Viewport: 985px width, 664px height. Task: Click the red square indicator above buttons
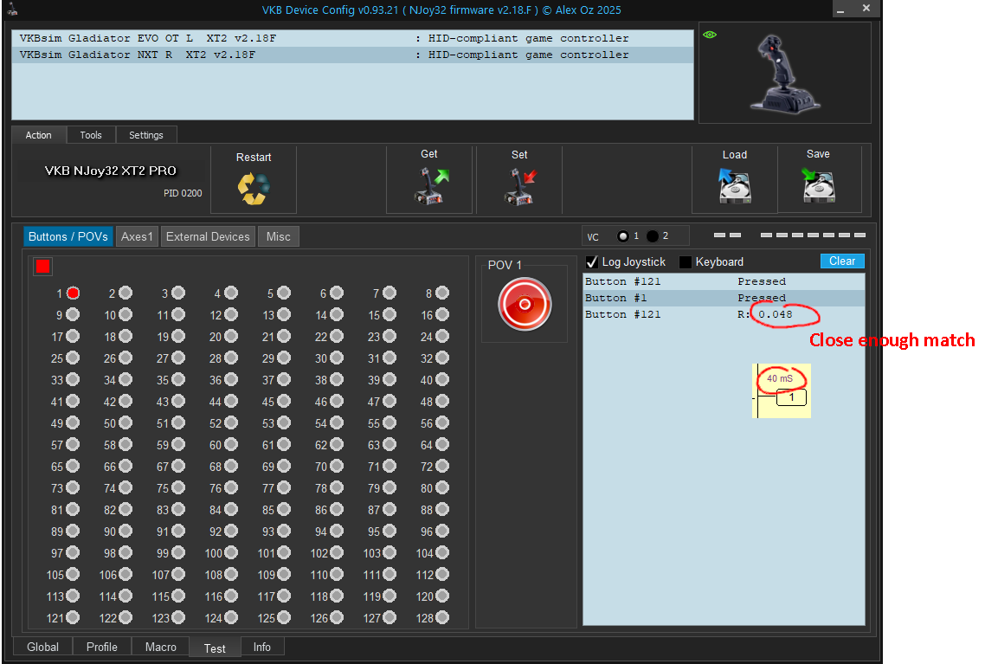pyautogui.click(x=42, y=267)
